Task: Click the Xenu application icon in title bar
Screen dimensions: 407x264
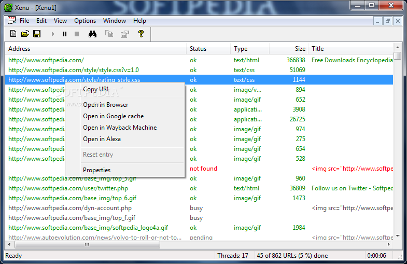Action: click(8, 8)
